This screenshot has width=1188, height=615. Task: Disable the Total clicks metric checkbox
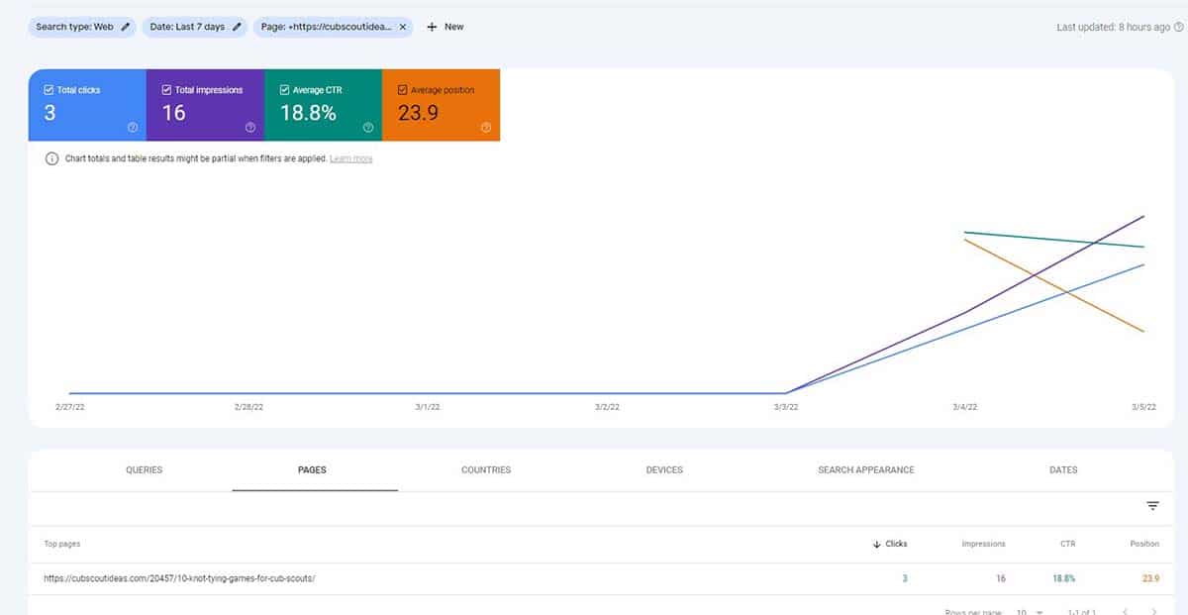[47, 89]
